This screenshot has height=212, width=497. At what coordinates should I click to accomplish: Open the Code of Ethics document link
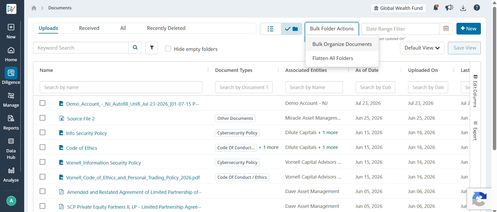(82, 148)
